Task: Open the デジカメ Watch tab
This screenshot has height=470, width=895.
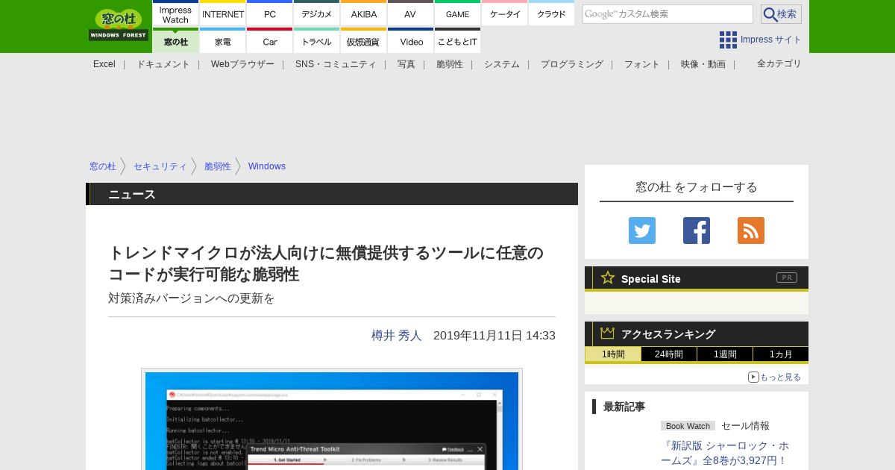Action: [x=317, y=13]
